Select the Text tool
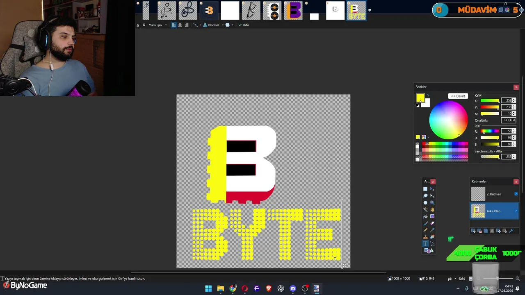Viewport: 525px width, 295px height. click(x=425, y=243)
